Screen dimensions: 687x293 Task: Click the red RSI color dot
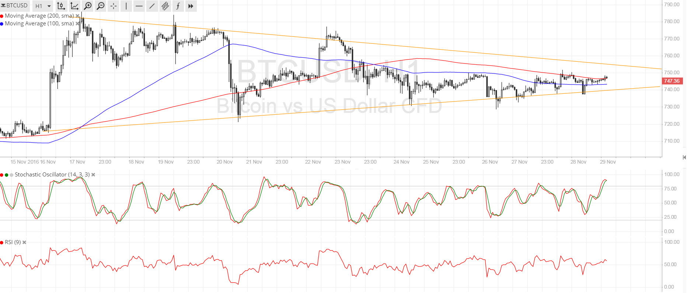(x=2, y=242)
